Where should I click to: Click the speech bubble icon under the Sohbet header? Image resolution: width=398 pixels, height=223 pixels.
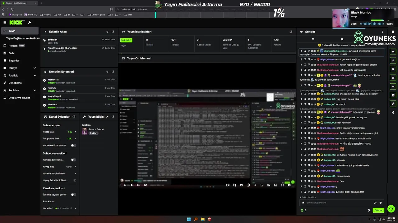point(342,39)
